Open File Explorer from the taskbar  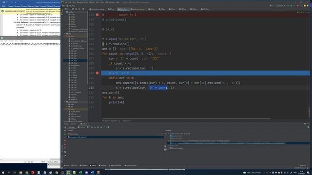20,173
